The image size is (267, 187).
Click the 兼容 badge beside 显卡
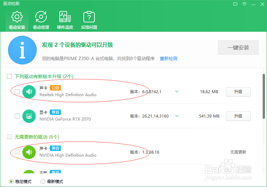[x=55, y=112]
